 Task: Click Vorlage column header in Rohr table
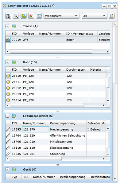pyautogui.click(x=30, y=70)
